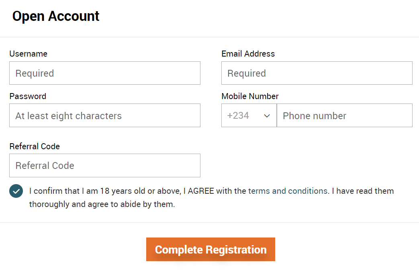Click the word AGREE in the confirmation
This screenshot has width=419, height=272.
(201, 191)
